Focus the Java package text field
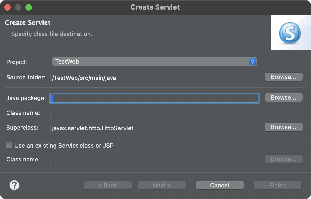311x199 pixels. coord(154,98)
